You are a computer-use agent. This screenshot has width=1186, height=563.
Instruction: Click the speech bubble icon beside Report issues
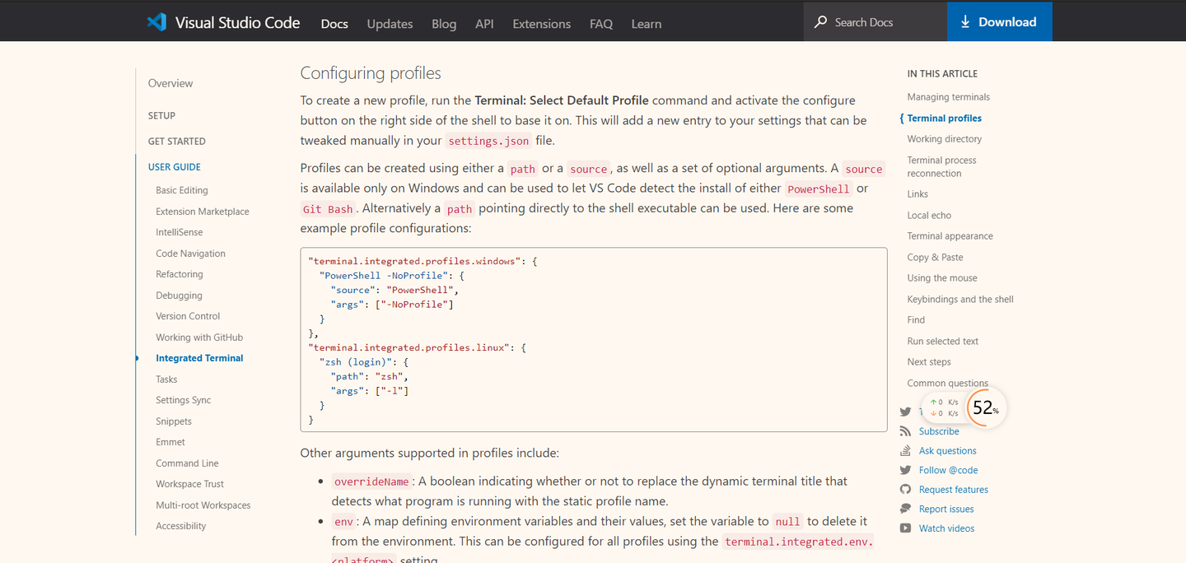[908, 509]
